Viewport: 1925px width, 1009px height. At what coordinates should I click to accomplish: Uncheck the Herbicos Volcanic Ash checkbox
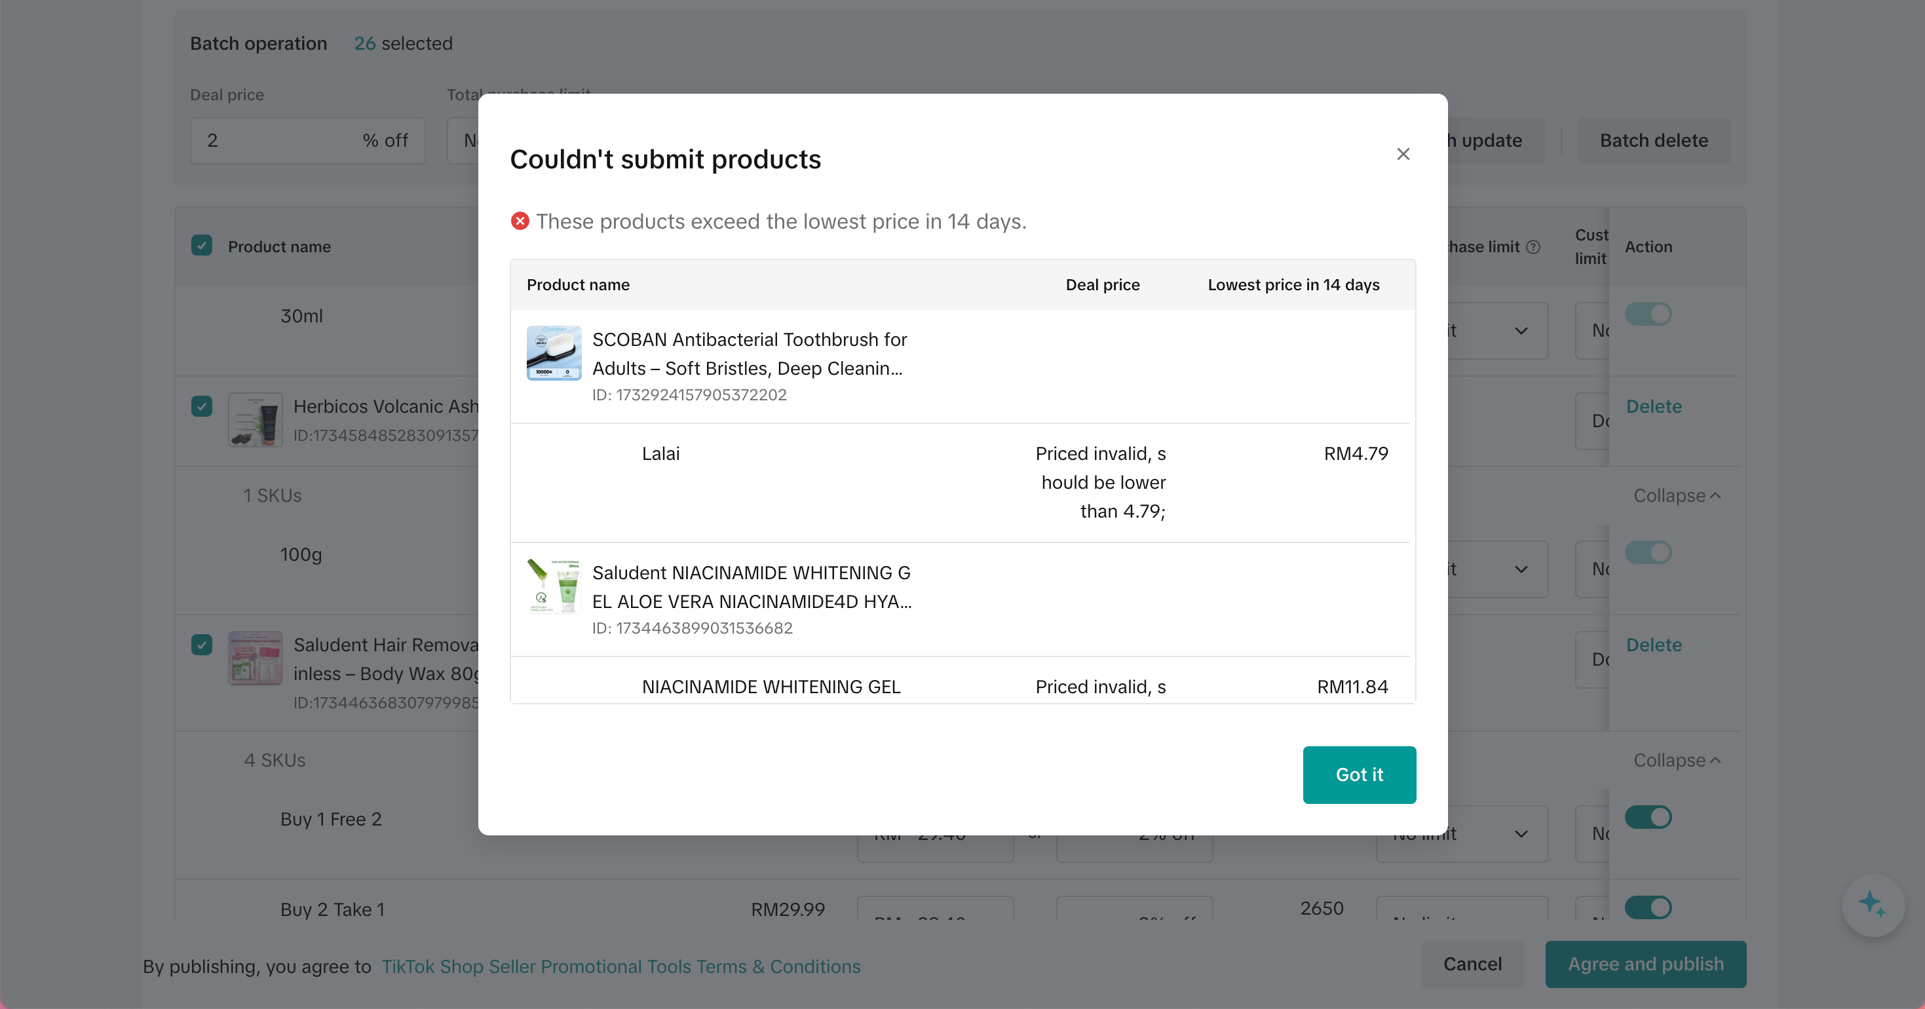202,406
